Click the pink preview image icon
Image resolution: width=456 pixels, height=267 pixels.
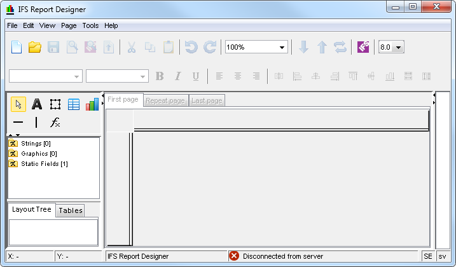(90, 47)
